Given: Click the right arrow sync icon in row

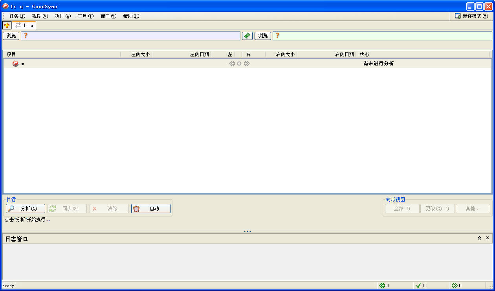Looking at the screenshot, I should coord(247,64).
